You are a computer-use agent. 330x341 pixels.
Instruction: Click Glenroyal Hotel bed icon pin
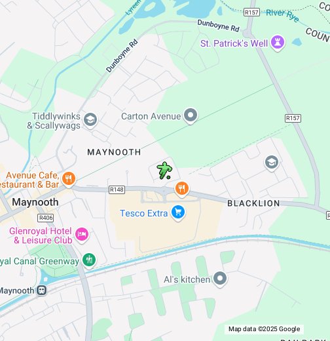82,235
